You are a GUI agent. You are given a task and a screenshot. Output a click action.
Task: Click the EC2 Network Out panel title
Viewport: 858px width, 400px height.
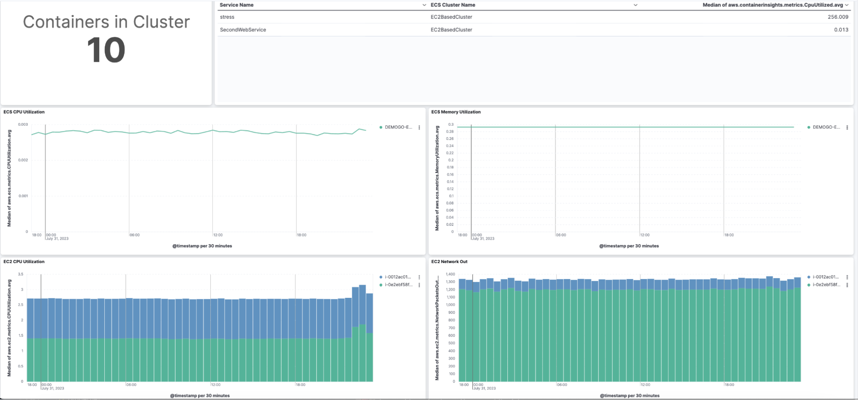(x=449, y=262)
